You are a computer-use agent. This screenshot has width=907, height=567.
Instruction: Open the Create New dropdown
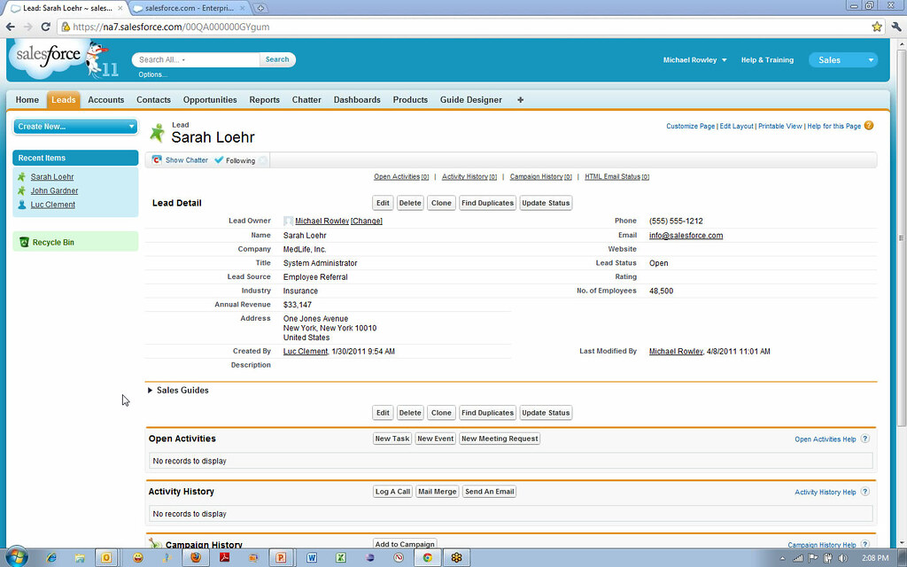tap(75, 126)
